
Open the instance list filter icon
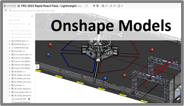click(x=10, y=16)
